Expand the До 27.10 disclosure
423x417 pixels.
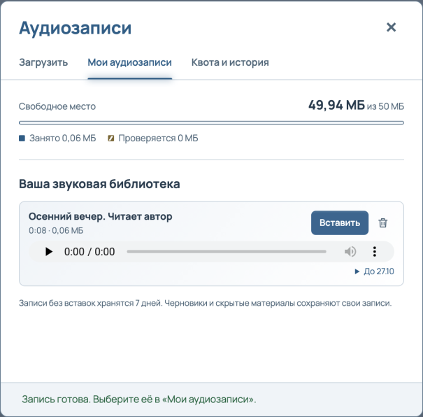click(x=374, y=271)
